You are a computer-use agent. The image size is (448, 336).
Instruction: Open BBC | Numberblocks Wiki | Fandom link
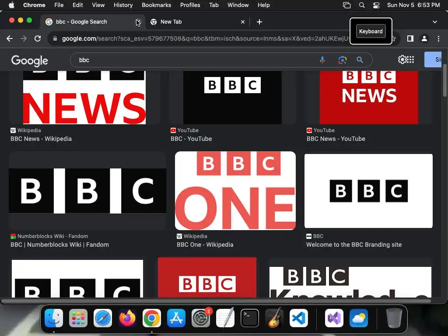(59, 245)
